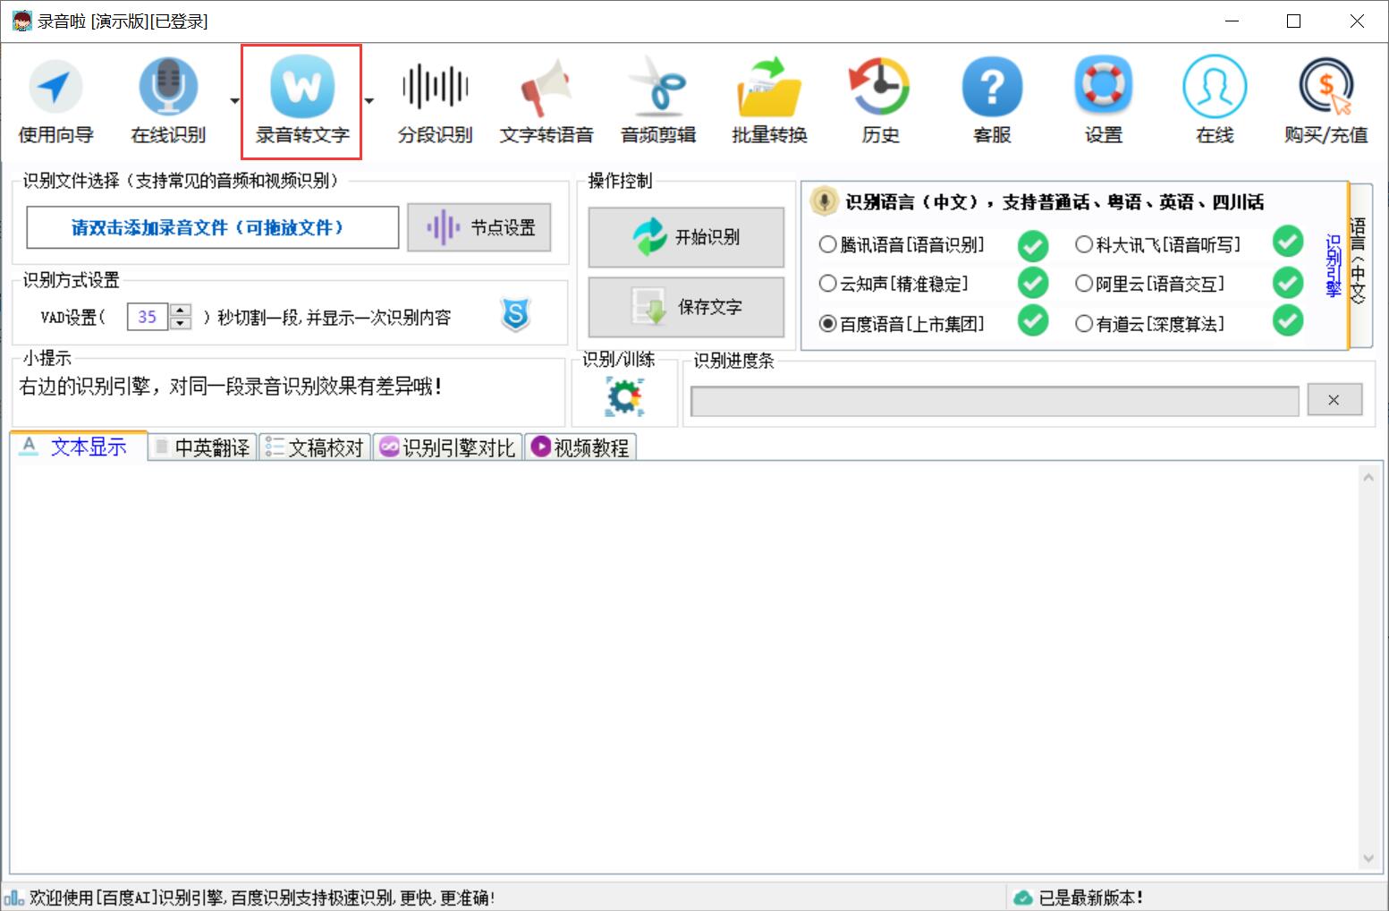Click the green check next to 云知声
The image size is (1389, 911).
[x=1033, y=283]
